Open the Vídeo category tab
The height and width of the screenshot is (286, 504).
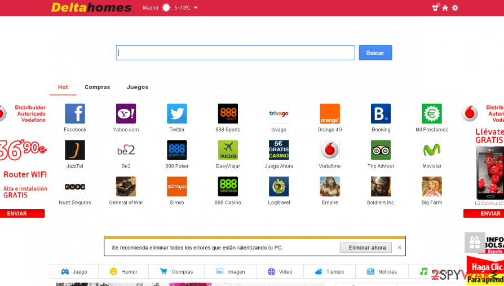280,272
